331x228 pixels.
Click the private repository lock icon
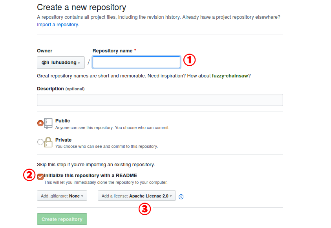[48, 142]
